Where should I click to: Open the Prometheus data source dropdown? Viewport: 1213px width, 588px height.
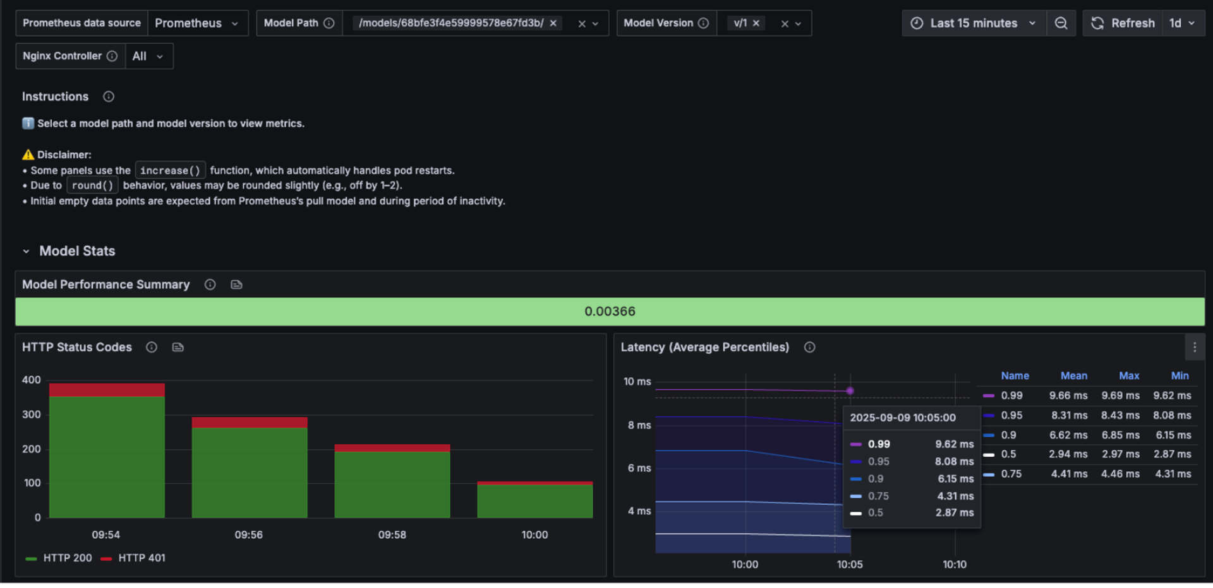[x=197, y=23]
